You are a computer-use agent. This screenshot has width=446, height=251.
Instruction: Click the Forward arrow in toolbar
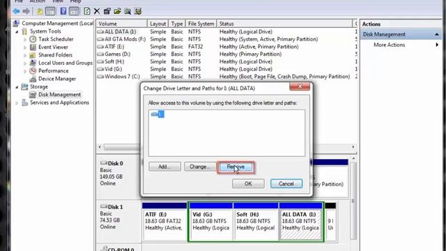pyautogui.click(x=26, y=11)
